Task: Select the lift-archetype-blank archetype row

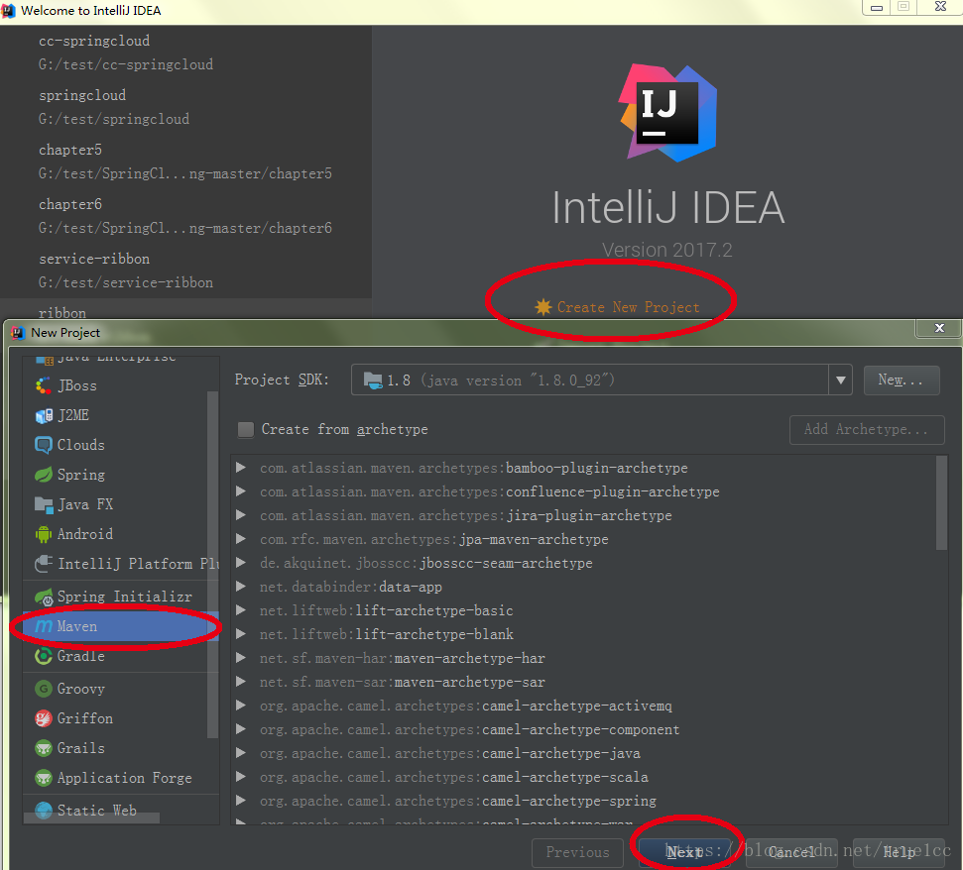Action: (585, 634)
